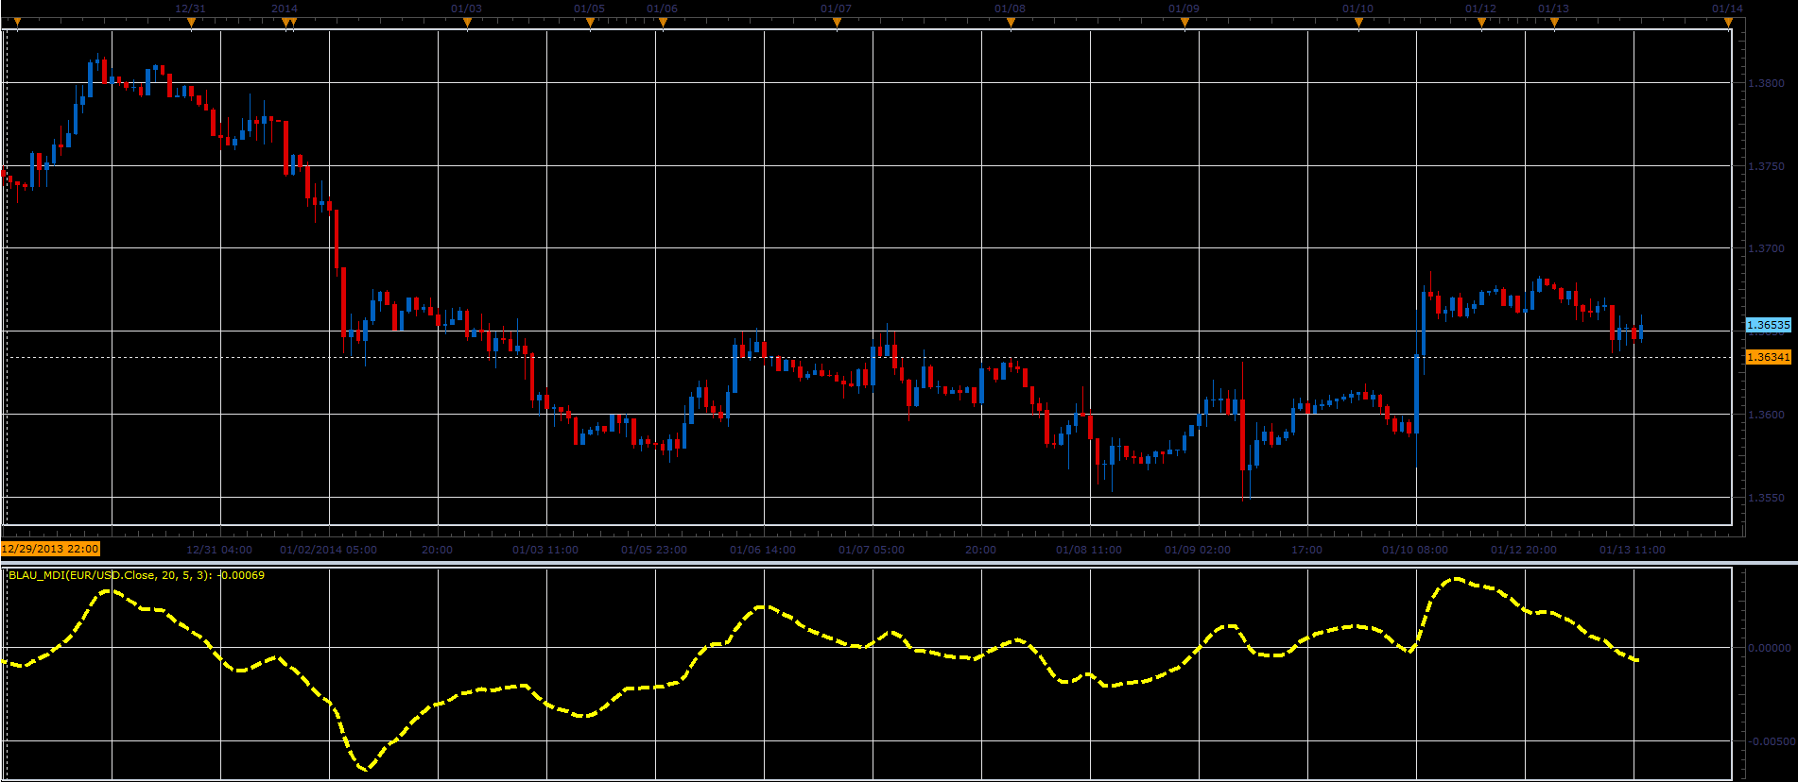The height and width of the screenshot is (782, 1798).
Task: Click the orange day marker triangle below 01/09
Action: pyautogui.click(x=1184, y=24)
